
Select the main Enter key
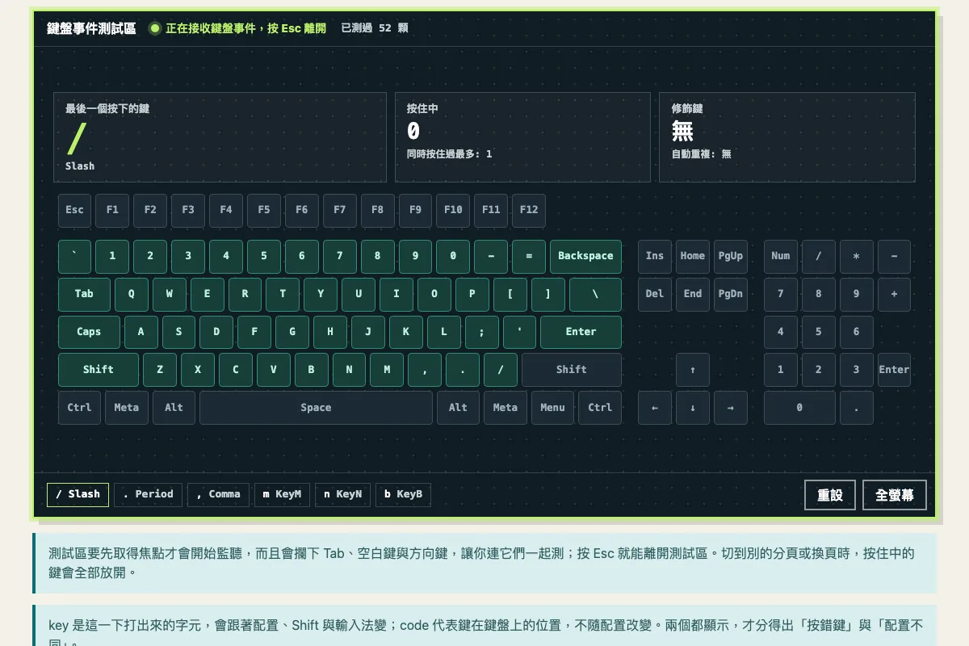581,332
